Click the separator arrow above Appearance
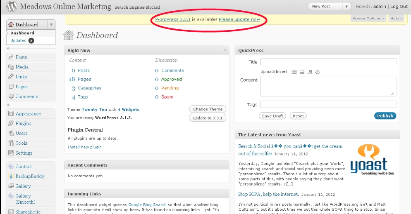Screen dimensions: 411x214 (x=8, y=105)
